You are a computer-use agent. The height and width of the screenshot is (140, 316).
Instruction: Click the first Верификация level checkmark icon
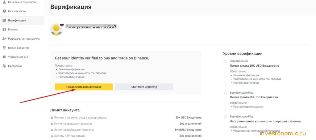click(x=225, y=61)
